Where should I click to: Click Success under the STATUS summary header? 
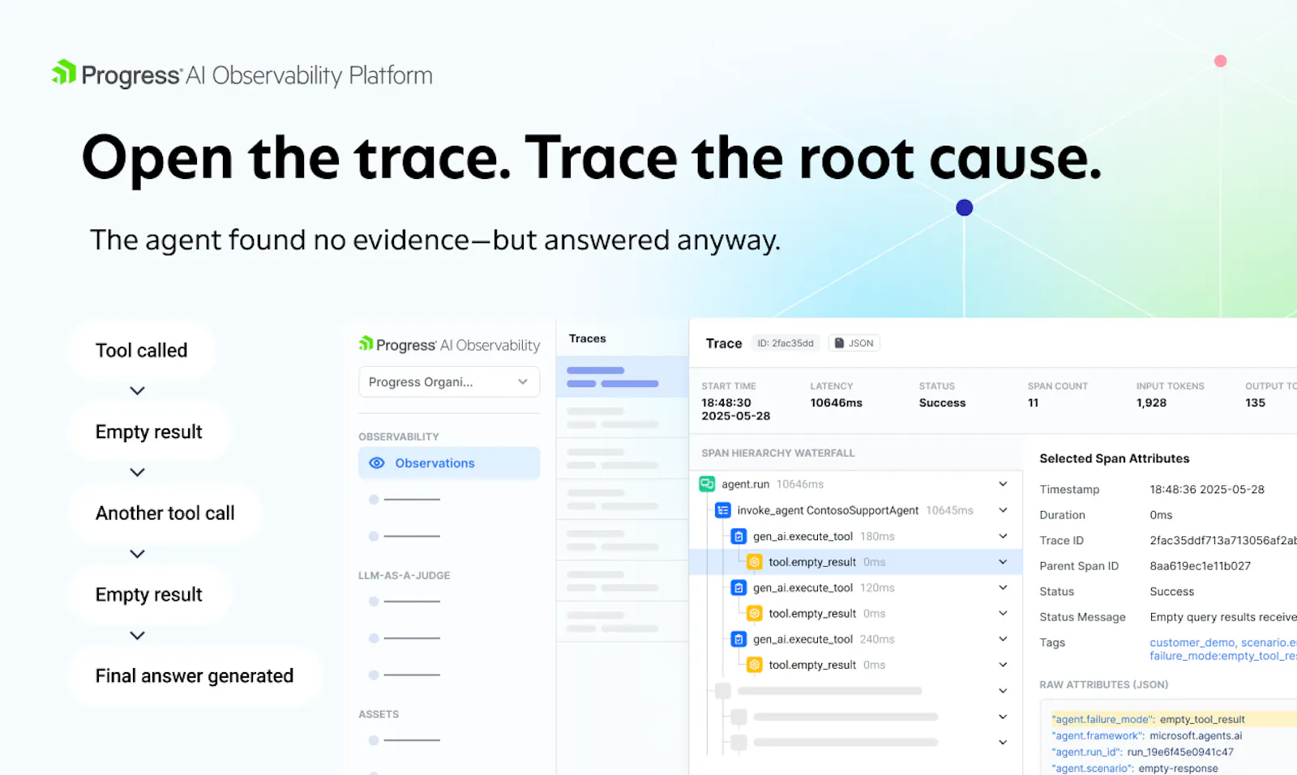(943, 402)
